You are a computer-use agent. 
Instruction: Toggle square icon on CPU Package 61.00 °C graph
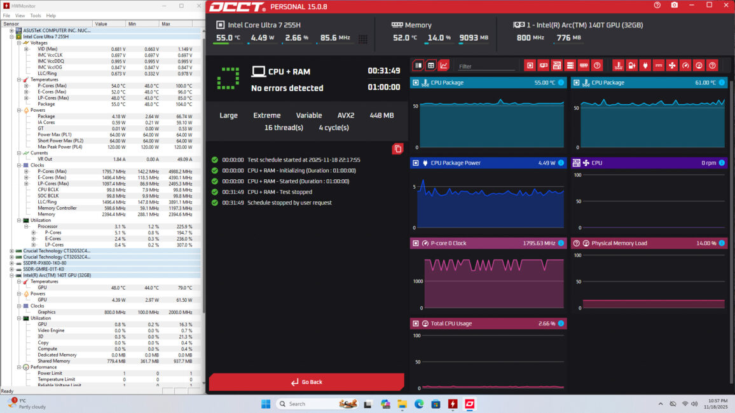coord(577,83)
